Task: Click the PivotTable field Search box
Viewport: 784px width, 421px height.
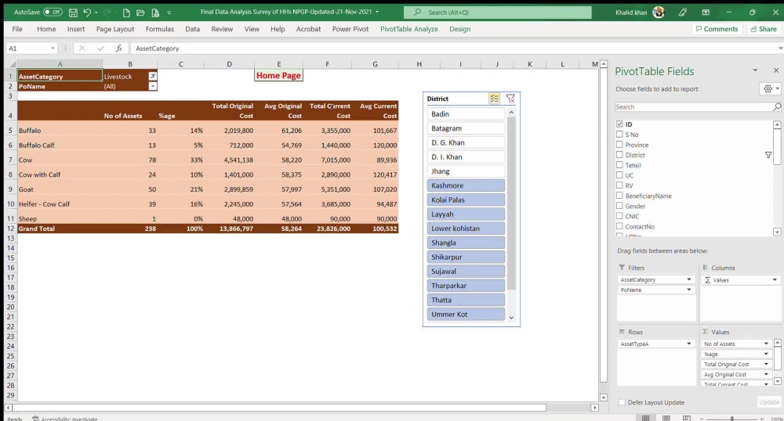Action: [694, 106]
